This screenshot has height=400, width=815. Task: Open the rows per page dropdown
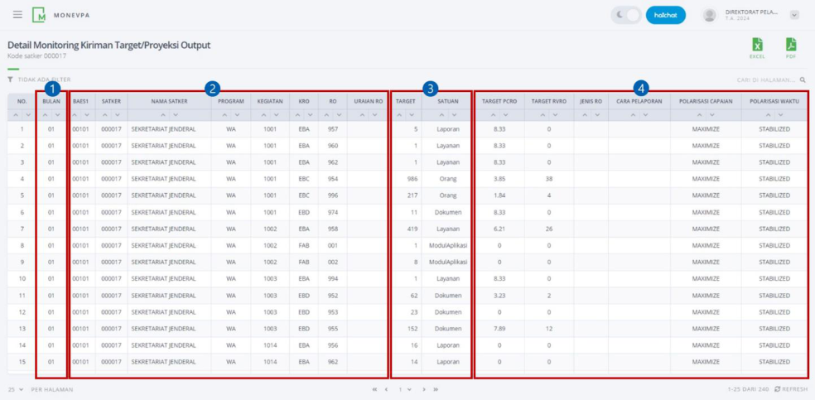coord(17,389)
